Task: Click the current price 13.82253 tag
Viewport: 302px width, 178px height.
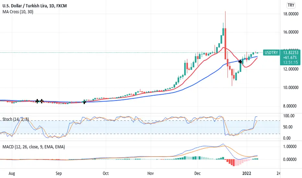Action: point(290,52)
